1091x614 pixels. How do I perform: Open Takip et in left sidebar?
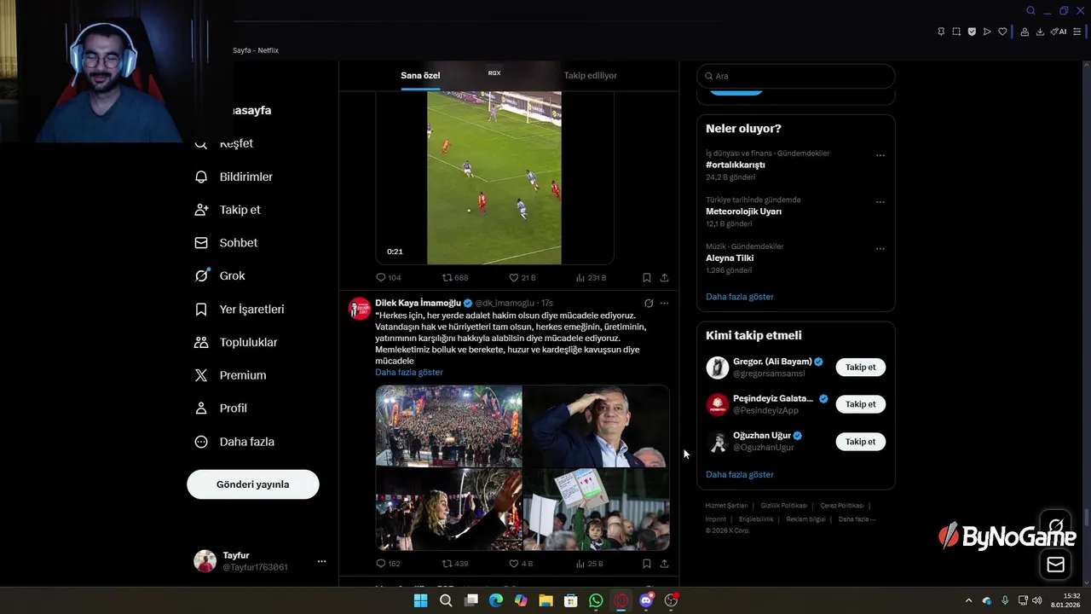point(228,210)
